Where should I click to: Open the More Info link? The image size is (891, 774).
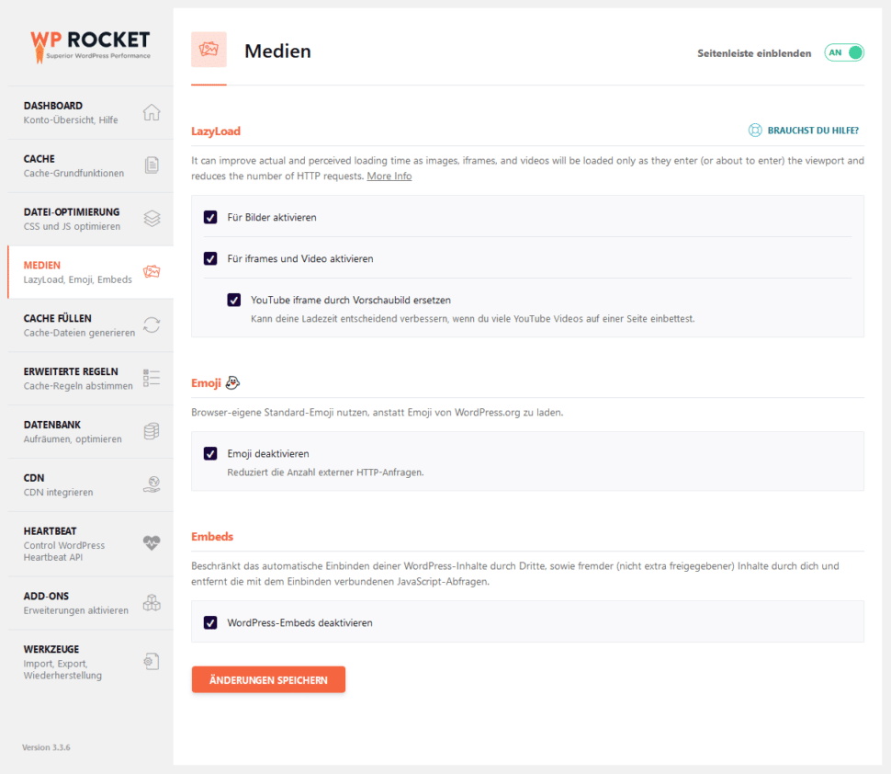(x=389, y=176)
